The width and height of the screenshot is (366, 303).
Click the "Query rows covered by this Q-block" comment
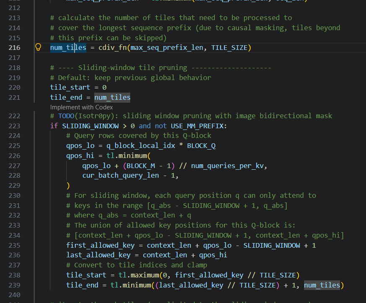143,136
